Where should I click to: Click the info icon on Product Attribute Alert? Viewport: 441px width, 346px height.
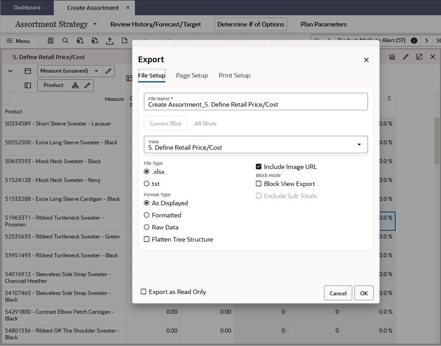(x=414, y=40)
